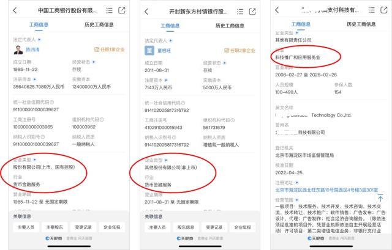Tap info icon beside 注册资本 on 中国工商银行 page
This screenshot has width=392, height=250.
pos(35,79)
